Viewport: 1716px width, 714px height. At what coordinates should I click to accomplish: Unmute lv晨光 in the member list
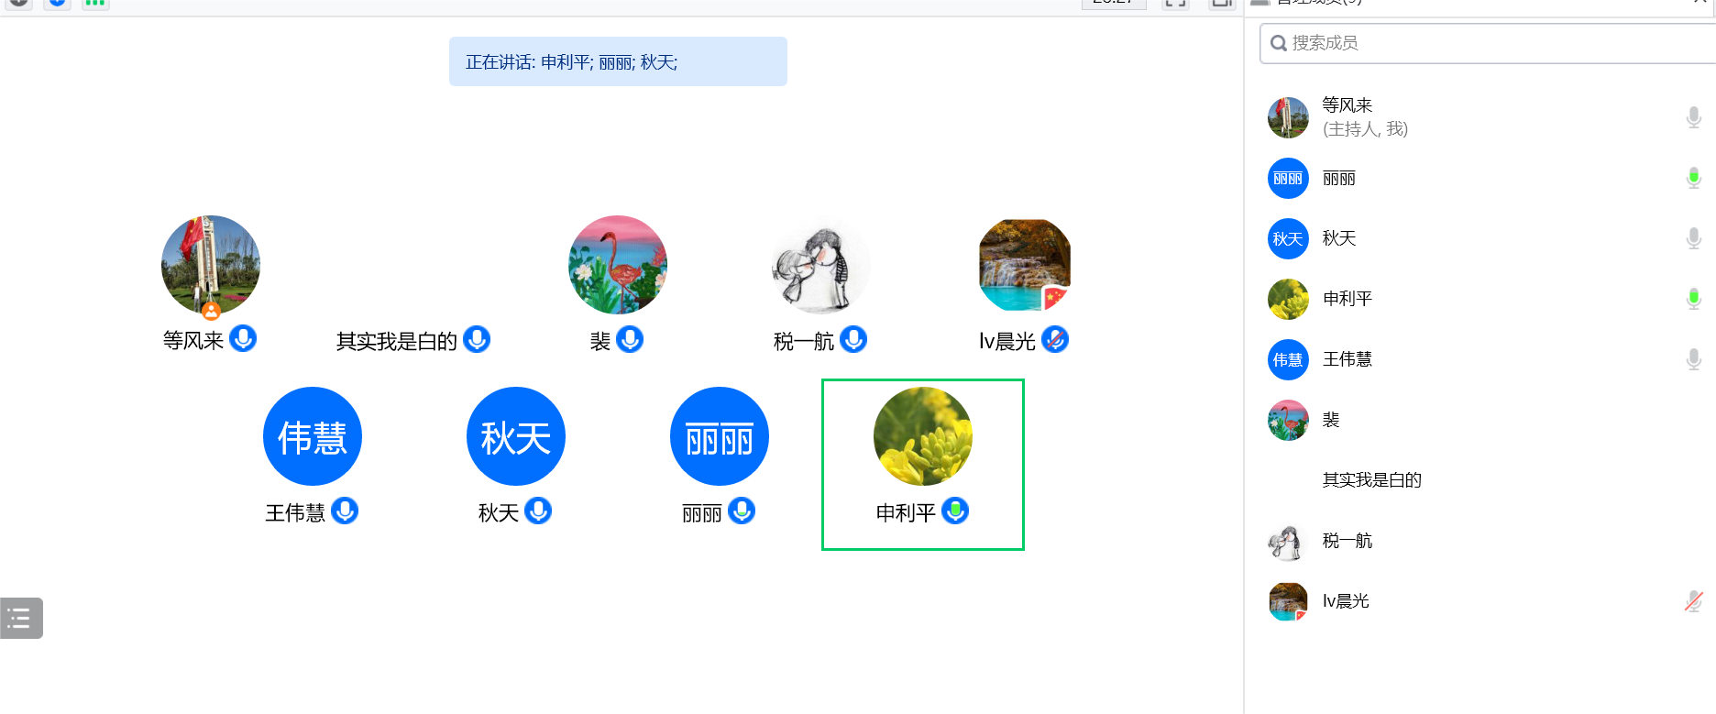coord(1693,601)
